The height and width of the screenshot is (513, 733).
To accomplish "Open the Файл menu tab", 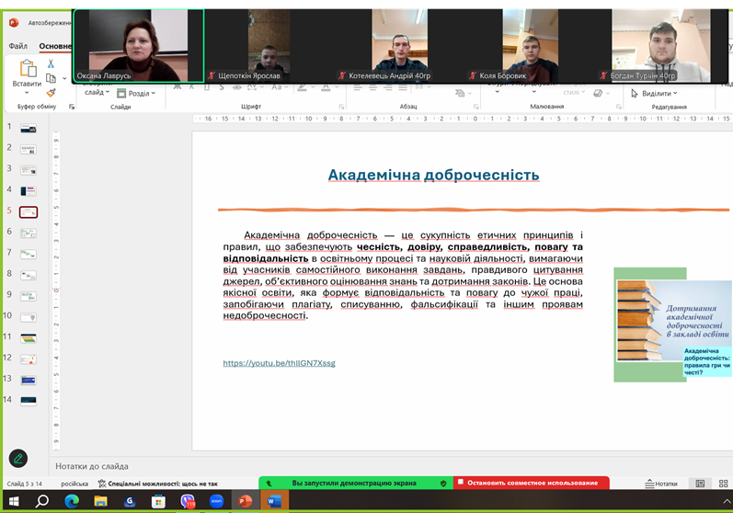I will (x=17, y=46).
